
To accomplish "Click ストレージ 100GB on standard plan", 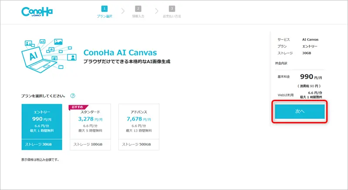I will click(x=88, y=144).
